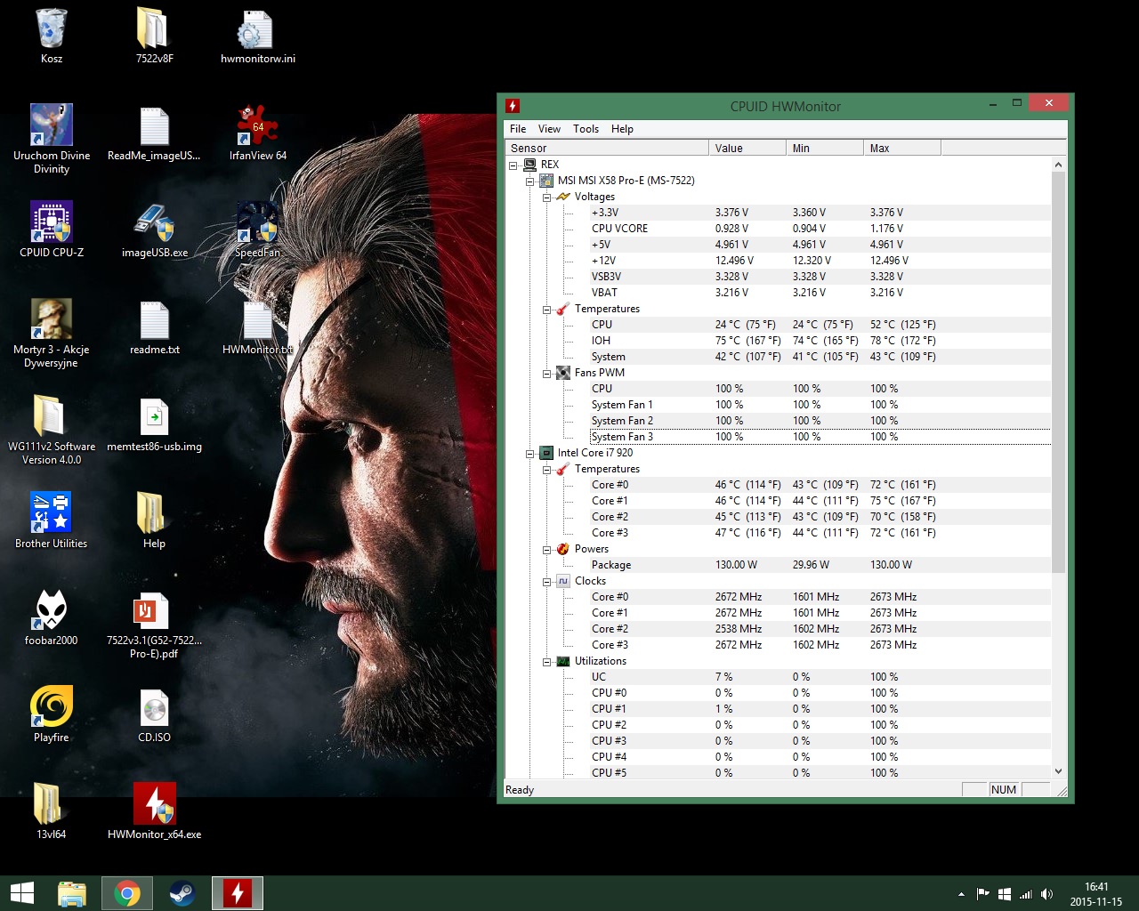Collapse the Fans PWM section
The width and height of the screenshot is (1139, 911).
[547, 373]
